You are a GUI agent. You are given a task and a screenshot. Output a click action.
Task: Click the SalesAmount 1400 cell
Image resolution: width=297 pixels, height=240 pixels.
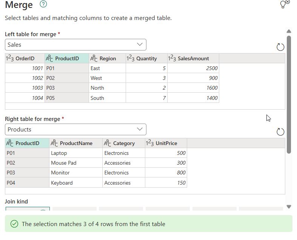[x=193, y=98]
